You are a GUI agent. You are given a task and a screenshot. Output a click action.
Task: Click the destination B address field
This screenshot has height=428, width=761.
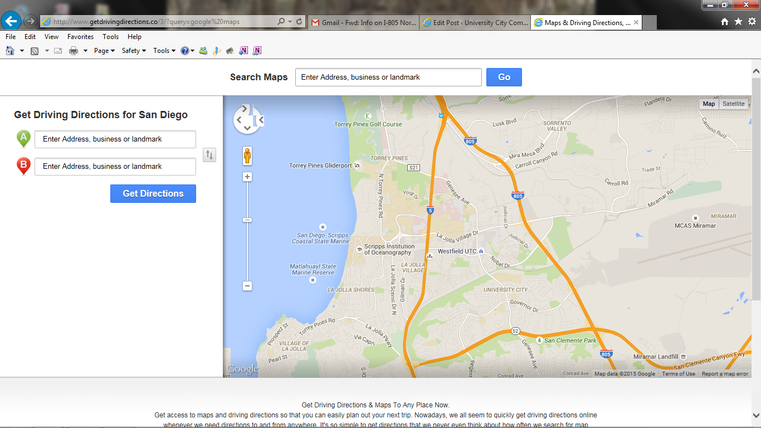115,167
